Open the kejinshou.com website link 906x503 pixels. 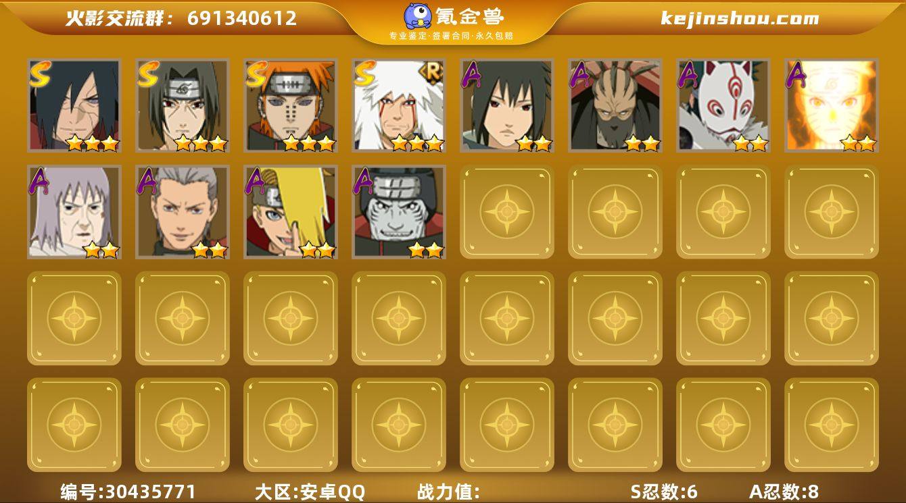740,18
